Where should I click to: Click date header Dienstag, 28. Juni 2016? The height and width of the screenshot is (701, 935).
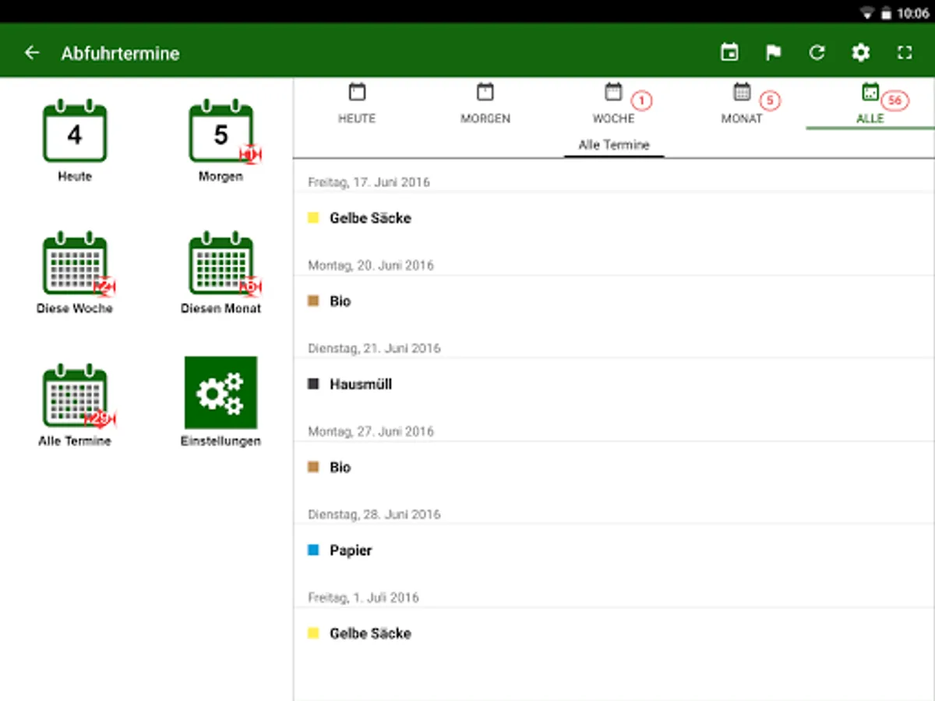[374, 514]
